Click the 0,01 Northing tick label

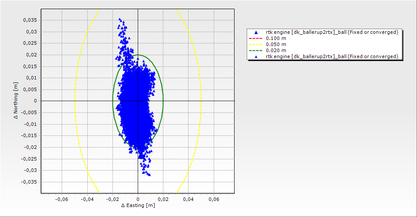[31, 78]
